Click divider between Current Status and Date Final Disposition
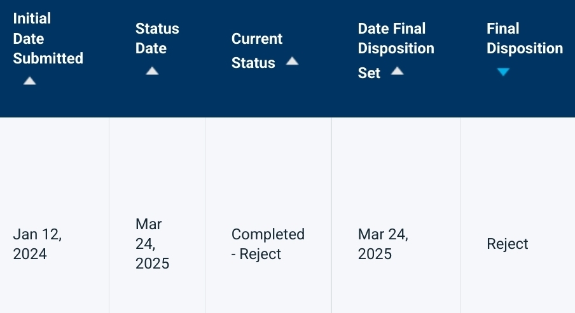 [x=331, y=216]
